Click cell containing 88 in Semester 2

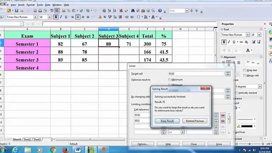[60, 52]
